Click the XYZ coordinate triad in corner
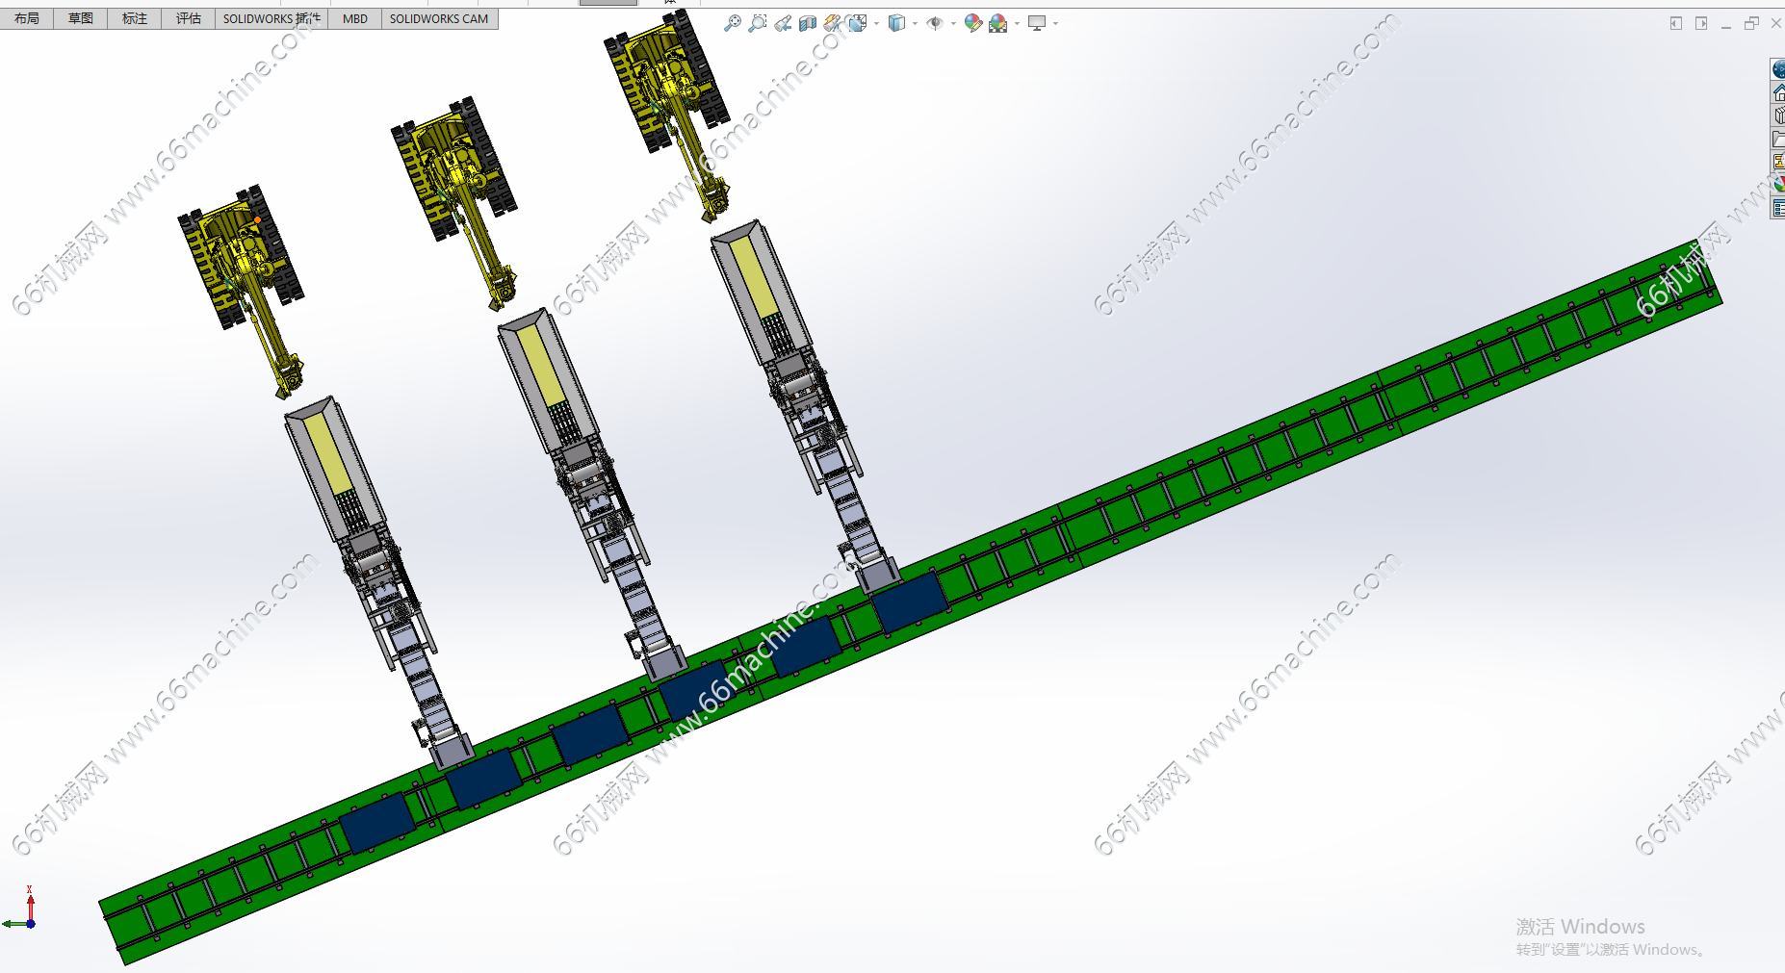 coord(24,913)
